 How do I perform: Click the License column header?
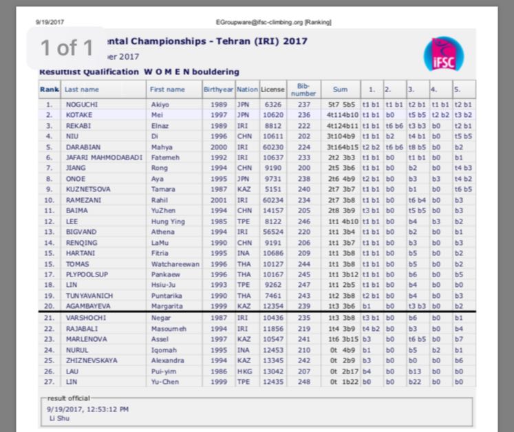(x=272, y=89)
